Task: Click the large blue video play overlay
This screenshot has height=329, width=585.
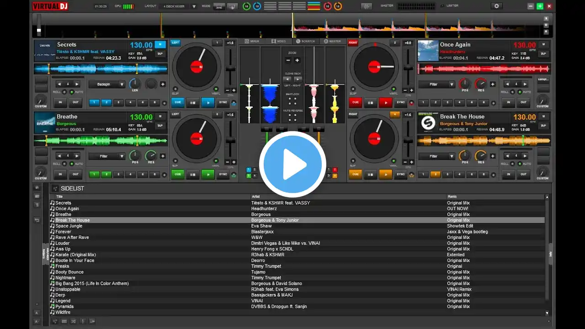Action: point(292,164)
